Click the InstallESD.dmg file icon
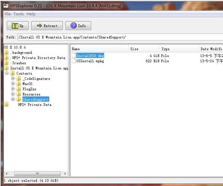Image resolution: width=223 pixels, height=186 pixels. pos(74,55)
